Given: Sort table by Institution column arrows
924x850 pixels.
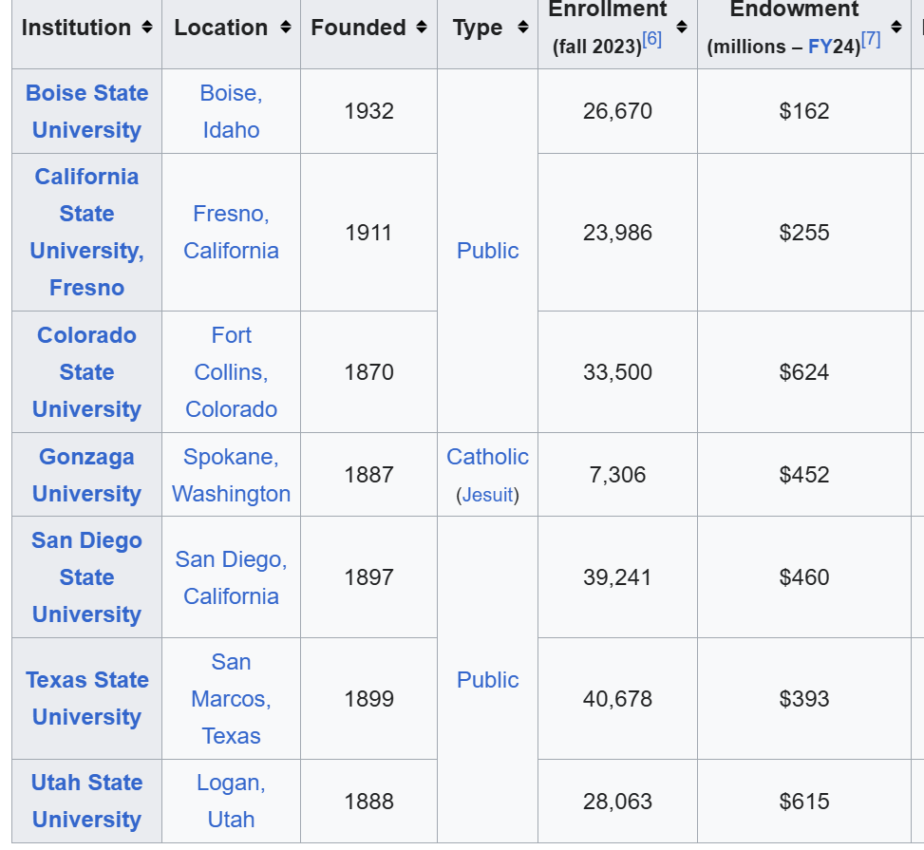Looking at the screenshot, I should [x=146, y=28].
